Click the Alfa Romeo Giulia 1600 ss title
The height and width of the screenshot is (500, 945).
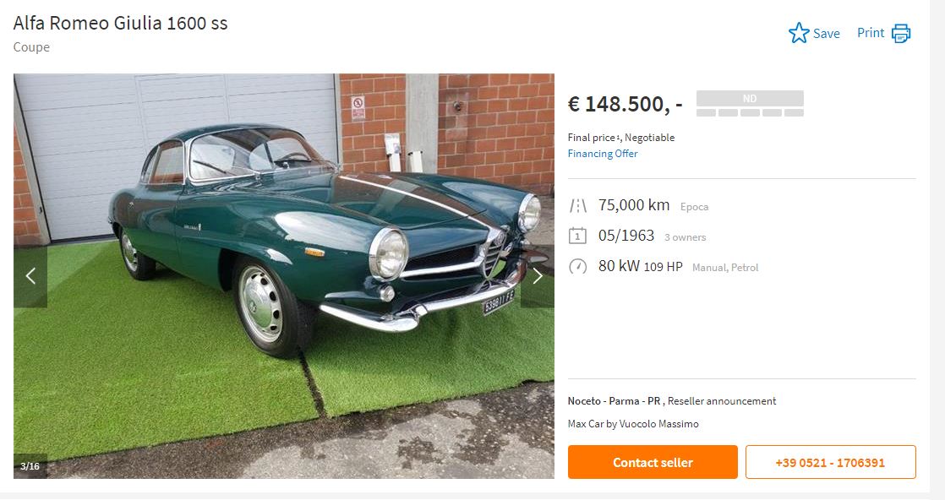(x=121, y=23)
